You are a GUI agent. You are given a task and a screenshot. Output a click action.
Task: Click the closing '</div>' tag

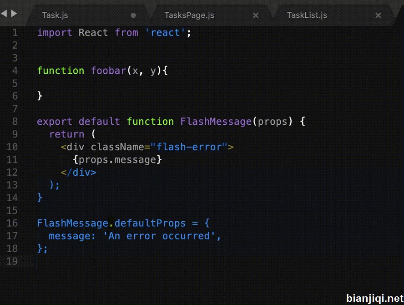[79, 173]
